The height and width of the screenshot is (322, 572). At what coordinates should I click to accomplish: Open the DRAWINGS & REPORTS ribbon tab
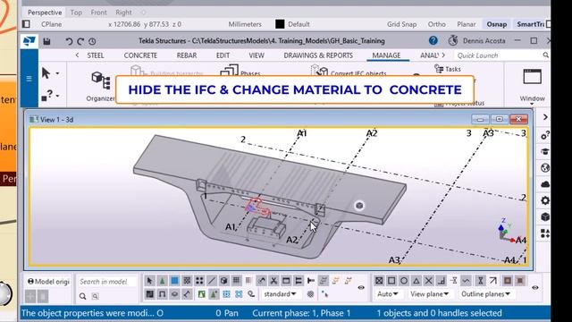[x=318, y=55]
